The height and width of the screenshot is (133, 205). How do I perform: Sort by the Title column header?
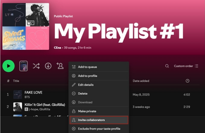(x=16, y=81)
